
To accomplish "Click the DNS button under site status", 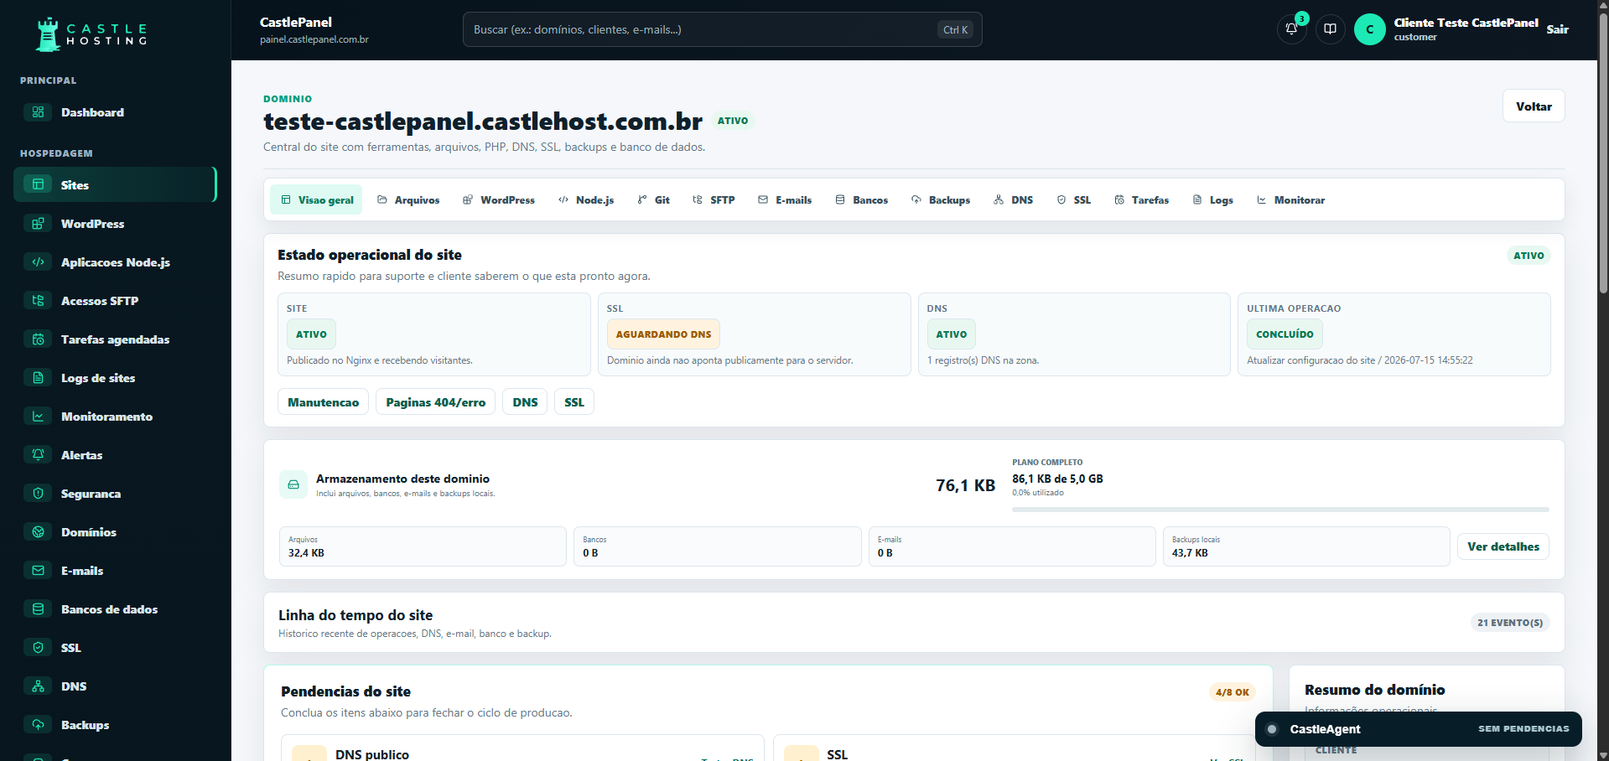I will 525,402.
